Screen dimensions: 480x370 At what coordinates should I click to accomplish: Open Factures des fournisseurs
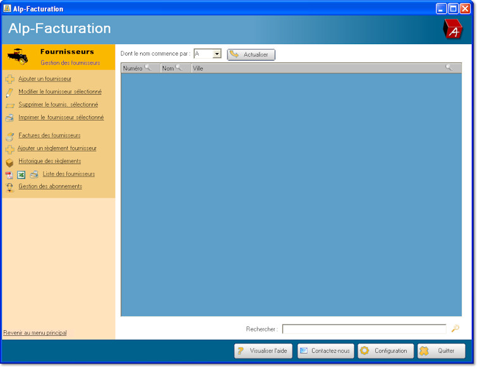pos(49,136)
